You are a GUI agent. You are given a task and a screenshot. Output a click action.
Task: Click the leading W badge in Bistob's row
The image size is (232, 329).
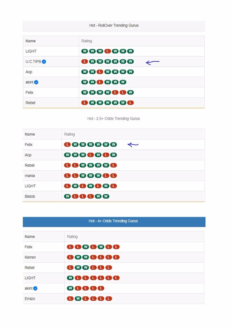tap(68, 196)
